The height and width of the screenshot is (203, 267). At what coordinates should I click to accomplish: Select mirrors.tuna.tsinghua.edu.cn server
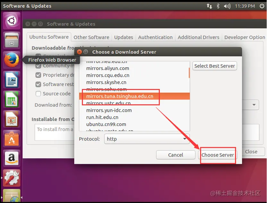pyautogui.click(x=134, y=96)
